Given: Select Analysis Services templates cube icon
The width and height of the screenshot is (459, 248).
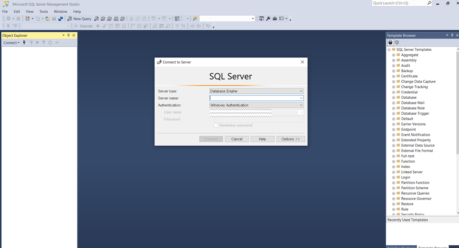Looking at the screenshot, I should point(397,43).
